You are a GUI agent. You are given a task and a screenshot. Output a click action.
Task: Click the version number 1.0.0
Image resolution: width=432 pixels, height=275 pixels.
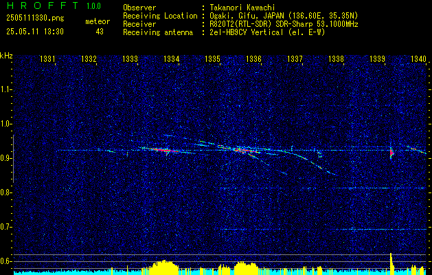pyautogui.click(x=93, y=5)
